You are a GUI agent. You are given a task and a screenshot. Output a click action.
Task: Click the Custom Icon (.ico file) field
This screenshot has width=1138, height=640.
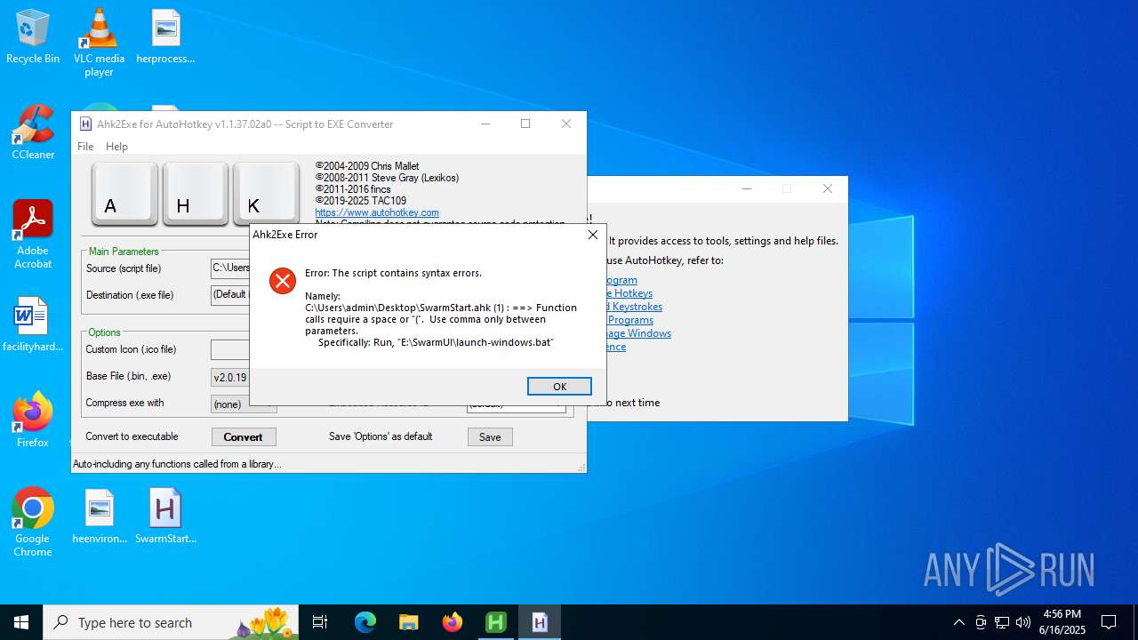pos(230,350)
